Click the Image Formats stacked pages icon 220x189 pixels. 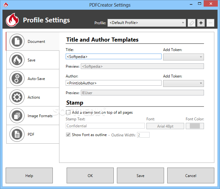(x=17, y=116)
